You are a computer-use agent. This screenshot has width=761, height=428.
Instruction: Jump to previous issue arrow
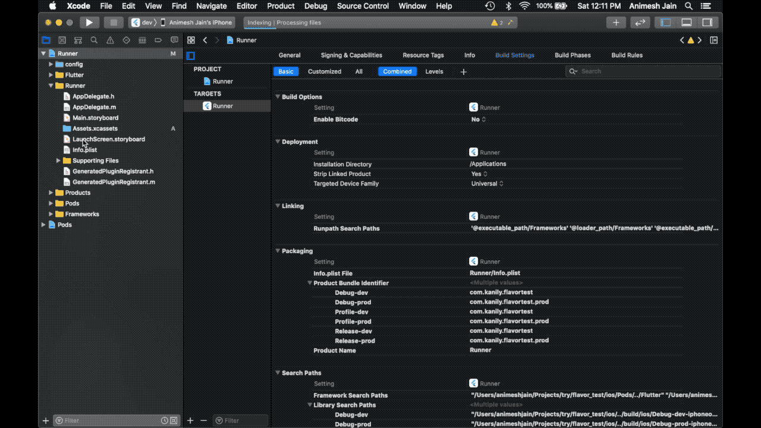point(682,40)
